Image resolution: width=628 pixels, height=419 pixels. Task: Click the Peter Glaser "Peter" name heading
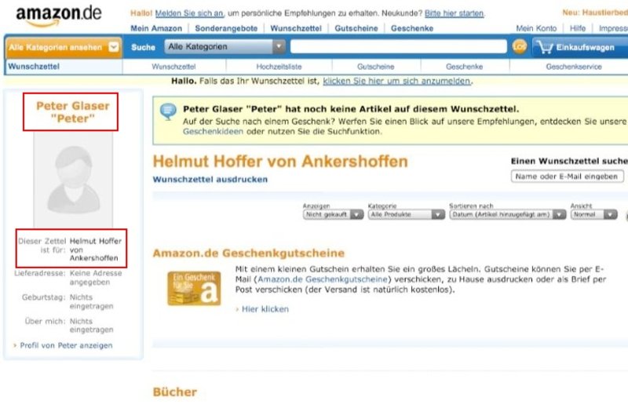pos(72,112)
